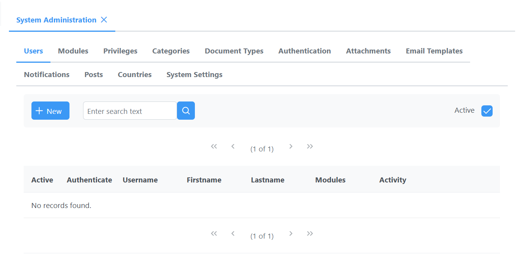Image resolution: width=526 pixels, height=263 pixels.
Task: Select the first-page pagination icon
Action: [214, 146]
